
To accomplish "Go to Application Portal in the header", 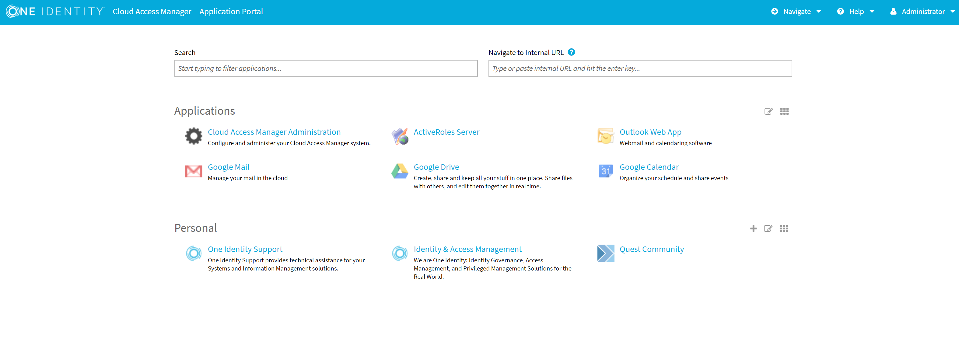I will tap(231, 12).
